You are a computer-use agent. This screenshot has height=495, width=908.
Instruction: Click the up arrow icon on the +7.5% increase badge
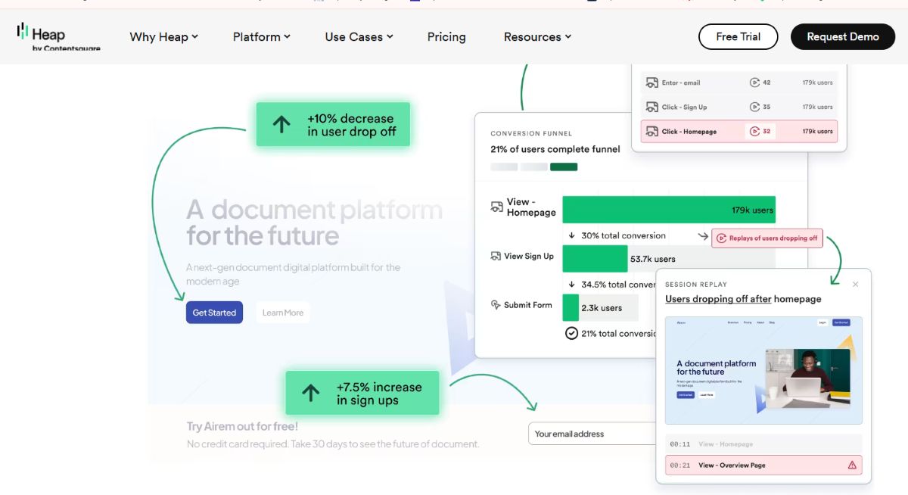(x=311, y=393)
